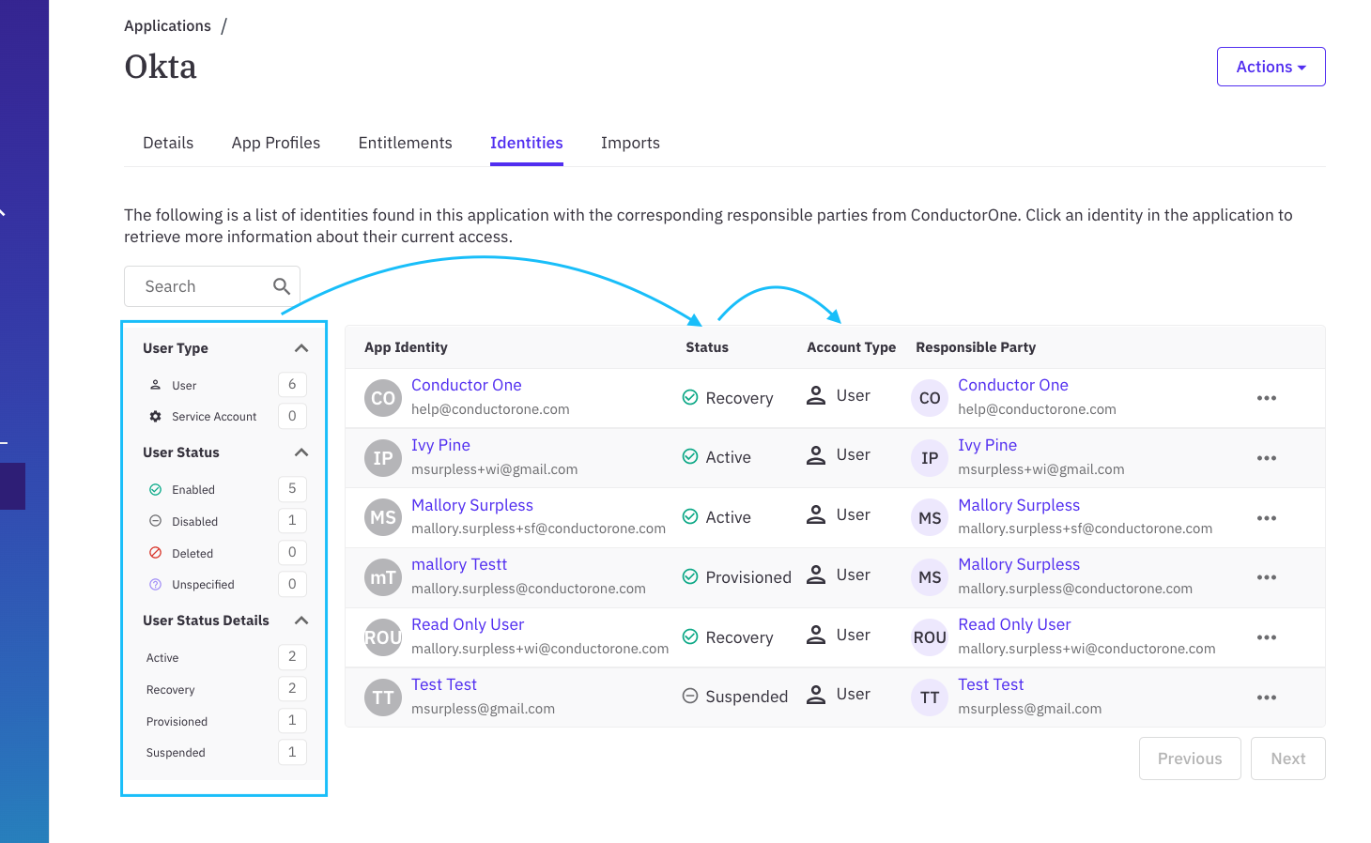This screenshot has width=1371, height=843.
Task: Click the TT avatar in Responsible Party column
Action: 930,697
